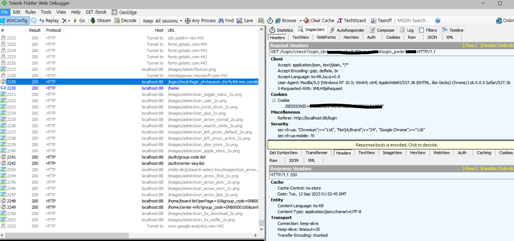Select request HexView inspector tab
Image resolution: width=514 pixels, height=241 pixels.
tap(351, 37)
